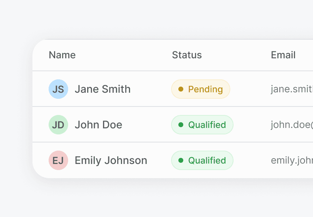Click Jane Smith's email address
313x217 pixels.
[292, 89]
